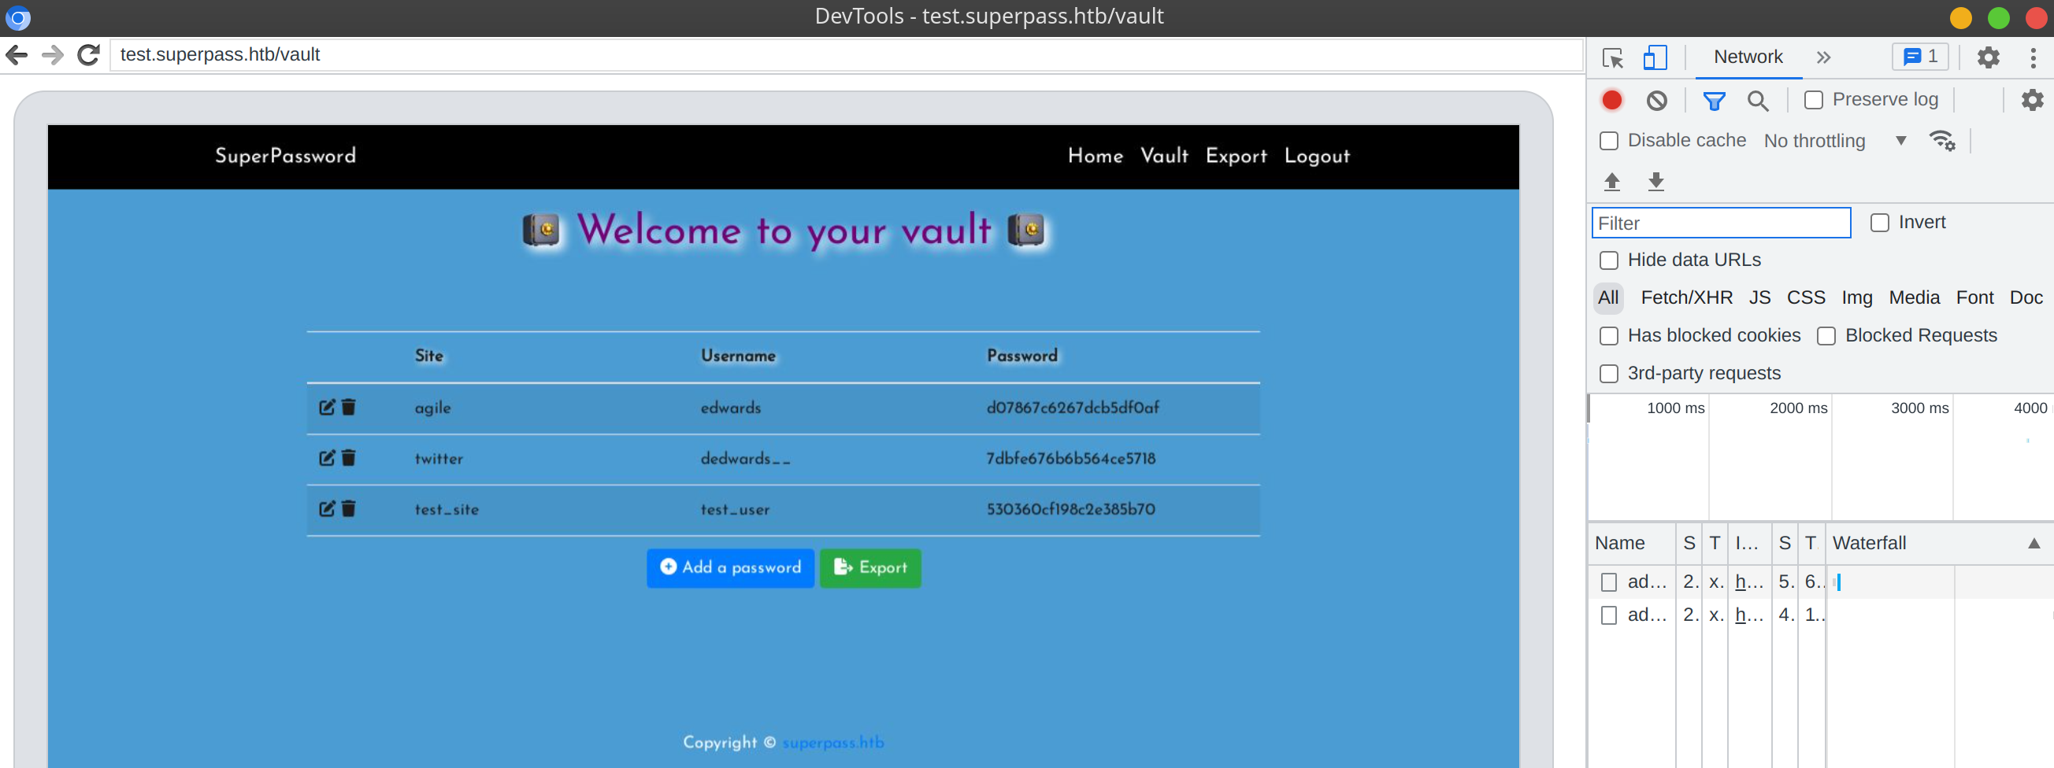
Task: Activate the inspect element picker icon
Action: coord(1612,57)
